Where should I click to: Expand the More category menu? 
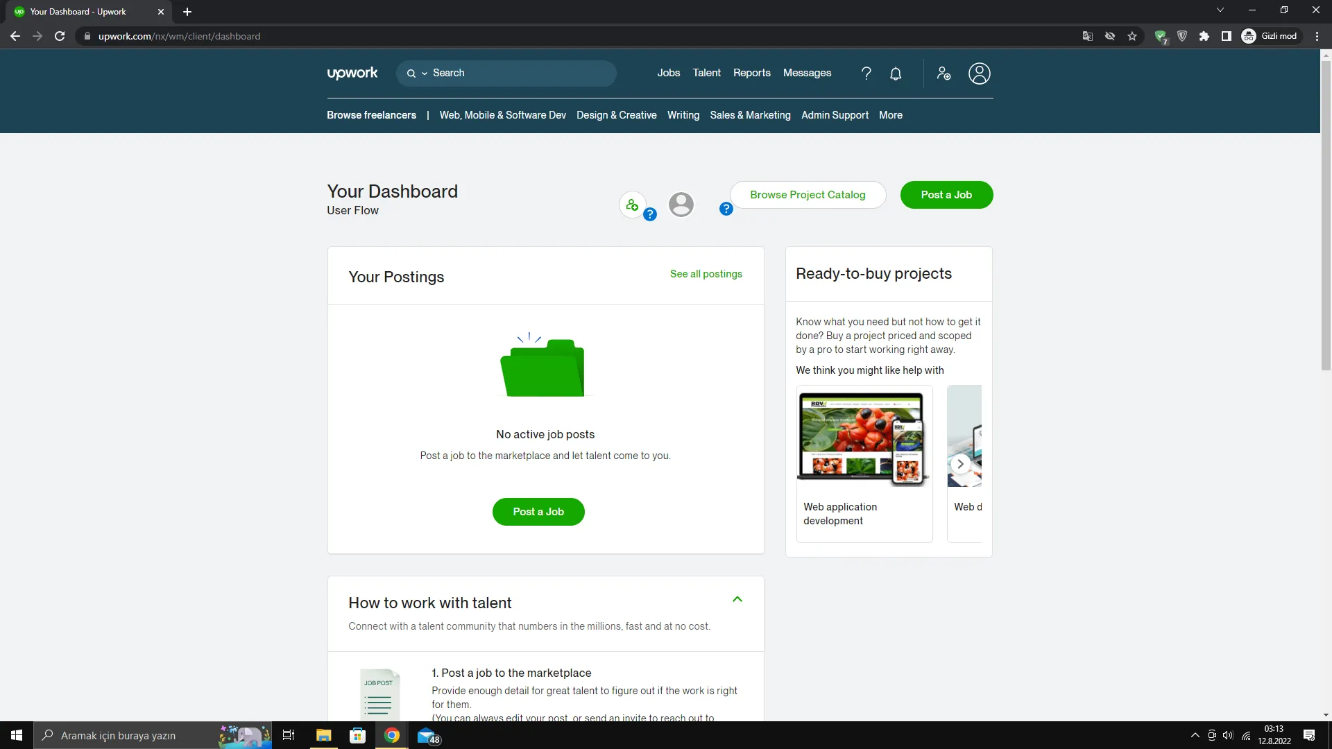click(890, 115)
